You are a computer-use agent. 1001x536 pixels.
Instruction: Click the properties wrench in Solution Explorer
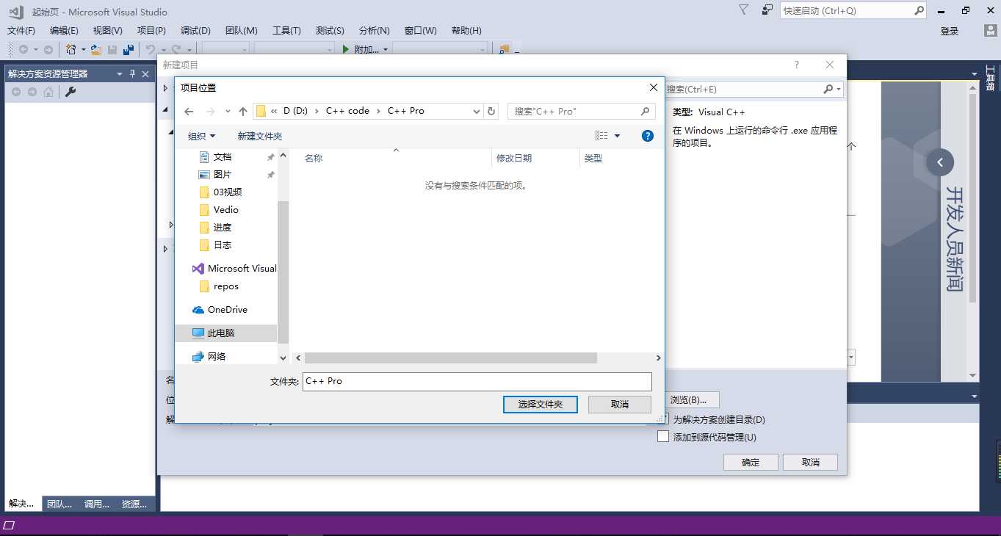coord(71,92)
